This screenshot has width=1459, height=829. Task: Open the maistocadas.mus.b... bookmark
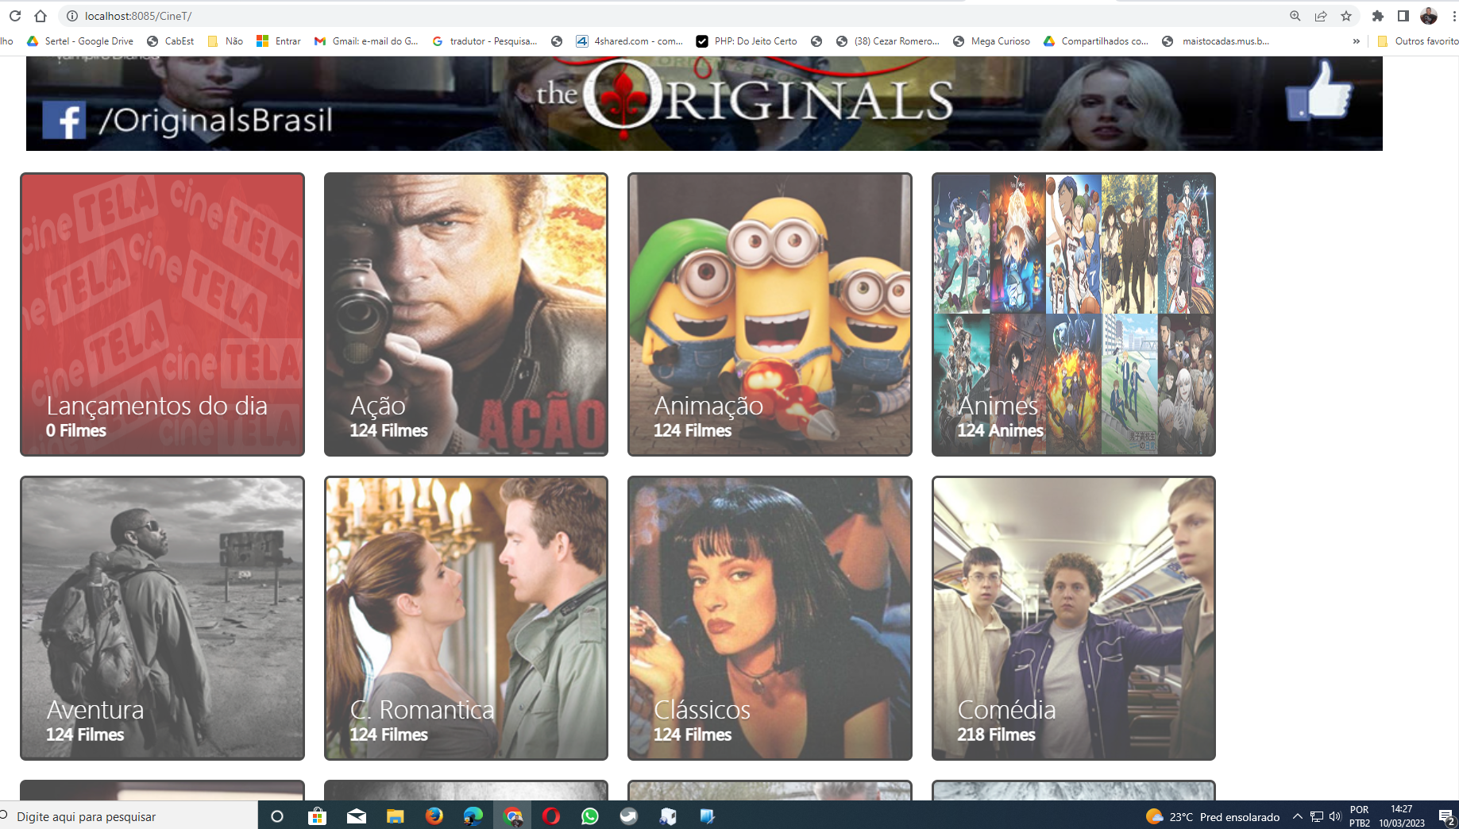[1216, 41]
